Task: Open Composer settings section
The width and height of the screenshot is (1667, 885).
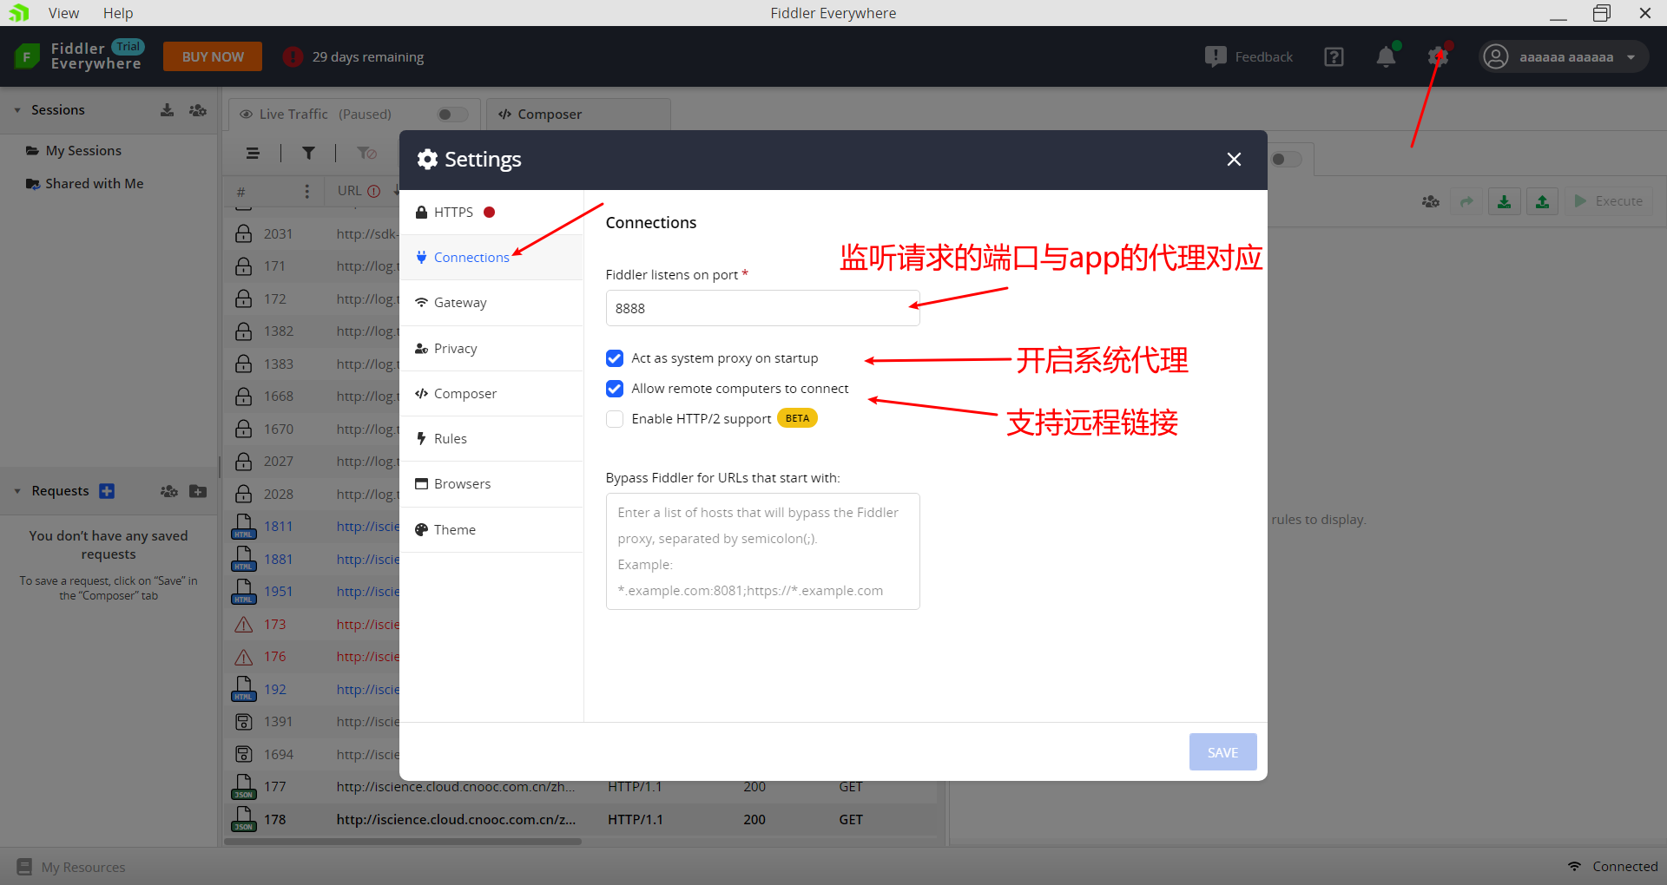Action: pos(491,393)
